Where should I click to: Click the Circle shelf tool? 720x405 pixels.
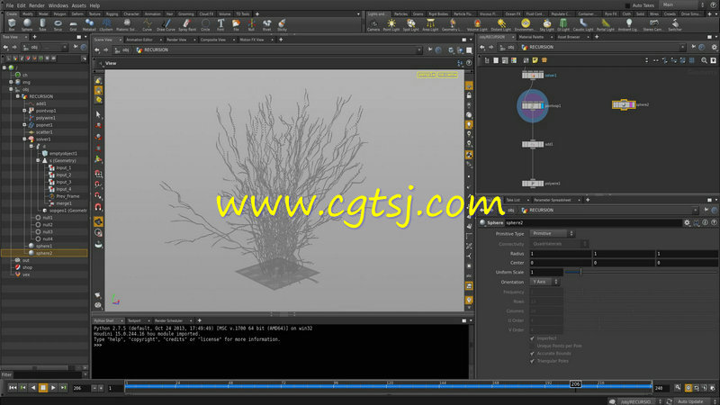[x=205, y=24]
